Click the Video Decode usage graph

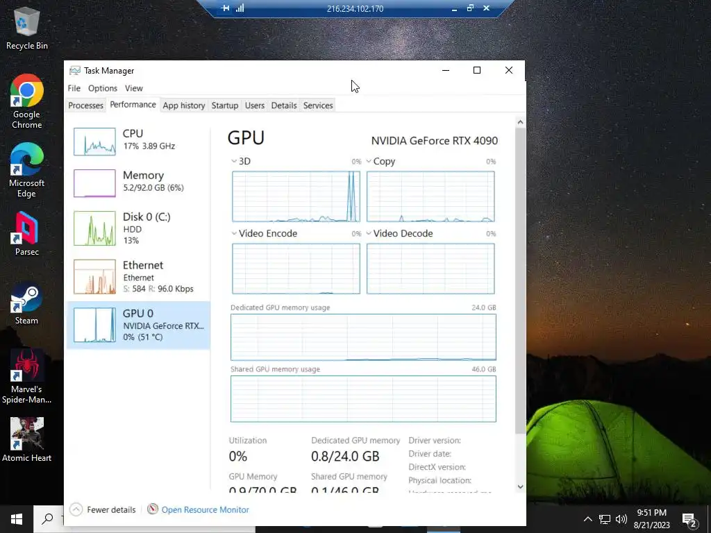click(430, 269)
